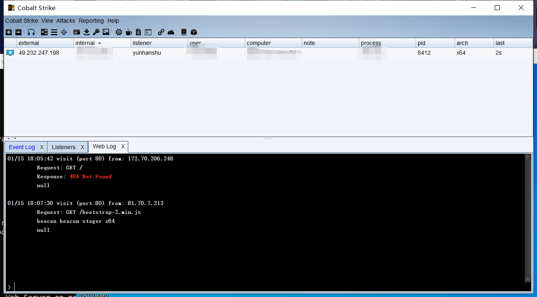Switch to Session Table view icon

point(54,32)
